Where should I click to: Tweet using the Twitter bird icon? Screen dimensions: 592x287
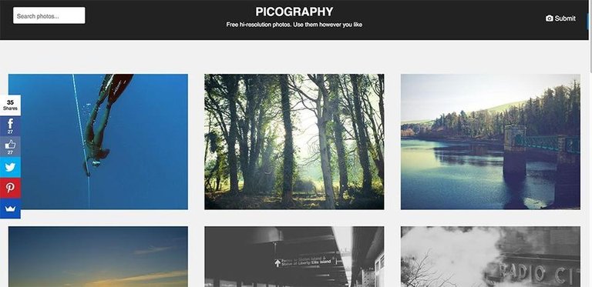click(10, 167)
